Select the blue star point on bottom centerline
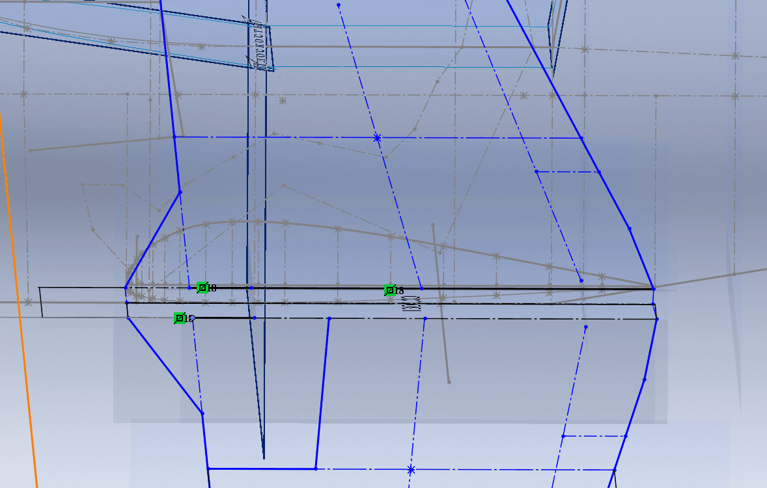The width and height of the screenshot is (767, 488). 411,470
